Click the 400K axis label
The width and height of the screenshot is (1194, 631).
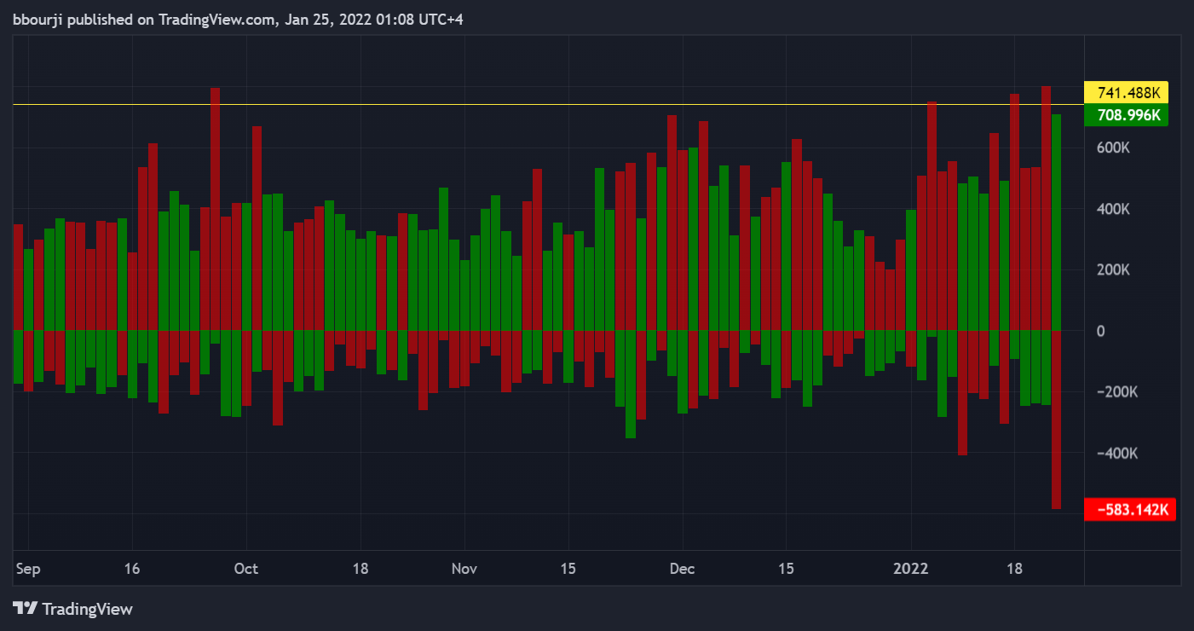(x=1112, y=209)
